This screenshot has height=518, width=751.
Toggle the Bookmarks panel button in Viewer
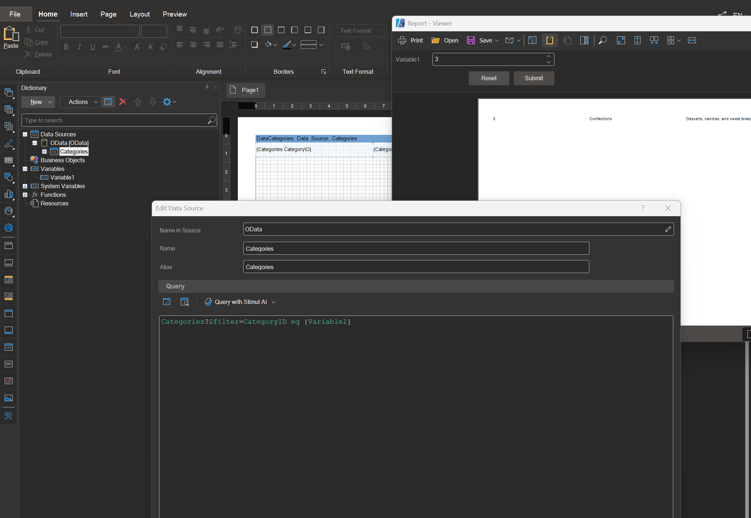tap(532, 40)
